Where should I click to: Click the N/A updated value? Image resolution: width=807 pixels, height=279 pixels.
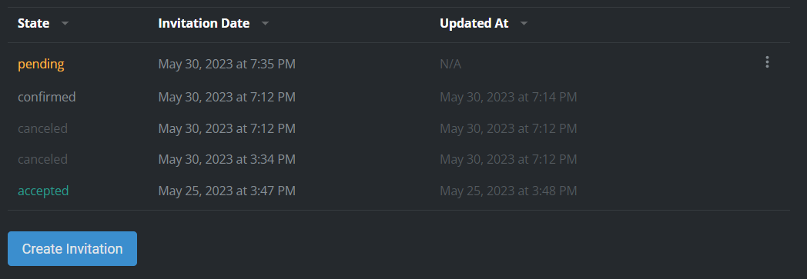450,65
